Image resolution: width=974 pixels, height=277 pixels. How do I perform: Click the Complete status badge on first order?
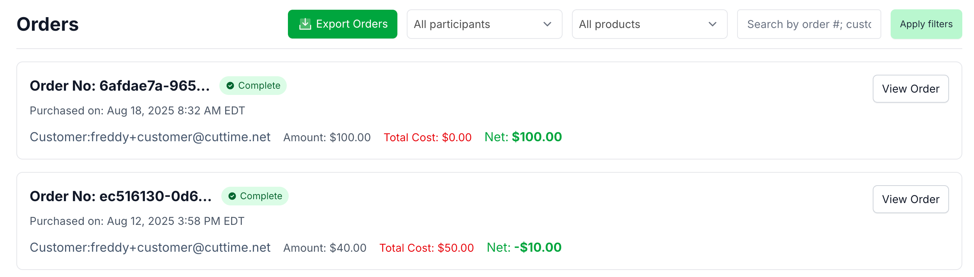tap(253, 86)
